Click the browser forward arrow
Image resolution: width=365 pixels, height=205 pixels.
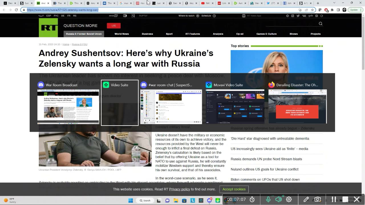tap(10, 10)
